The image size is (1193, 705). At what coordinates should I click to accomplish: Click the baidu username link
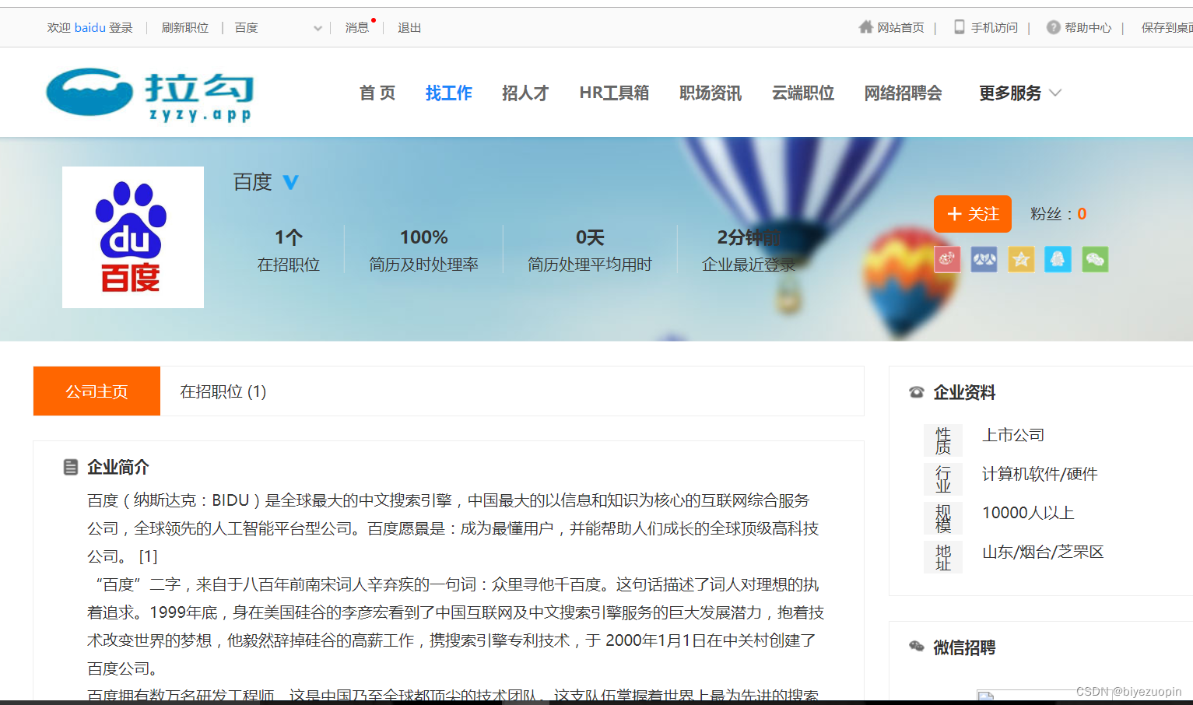(90, 27)
